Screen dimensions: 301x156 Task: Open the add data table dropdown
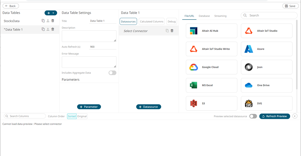point(53,13)
